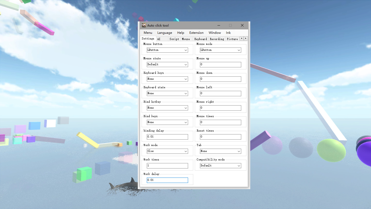
Task: Open the Ink menu
Action: pyautogui.click(x=228, y=33)
